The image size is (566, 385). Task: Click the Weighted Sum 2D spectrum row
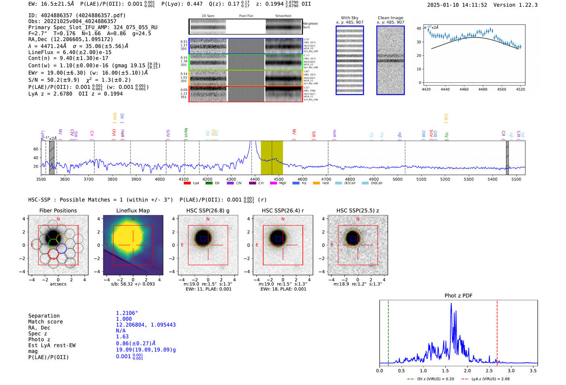pos(246,27)
